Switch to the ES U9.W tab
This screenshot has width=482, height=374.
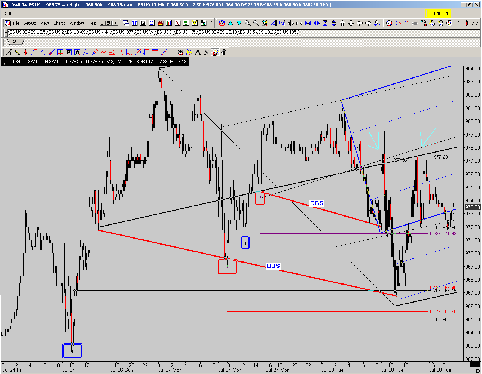145,32
